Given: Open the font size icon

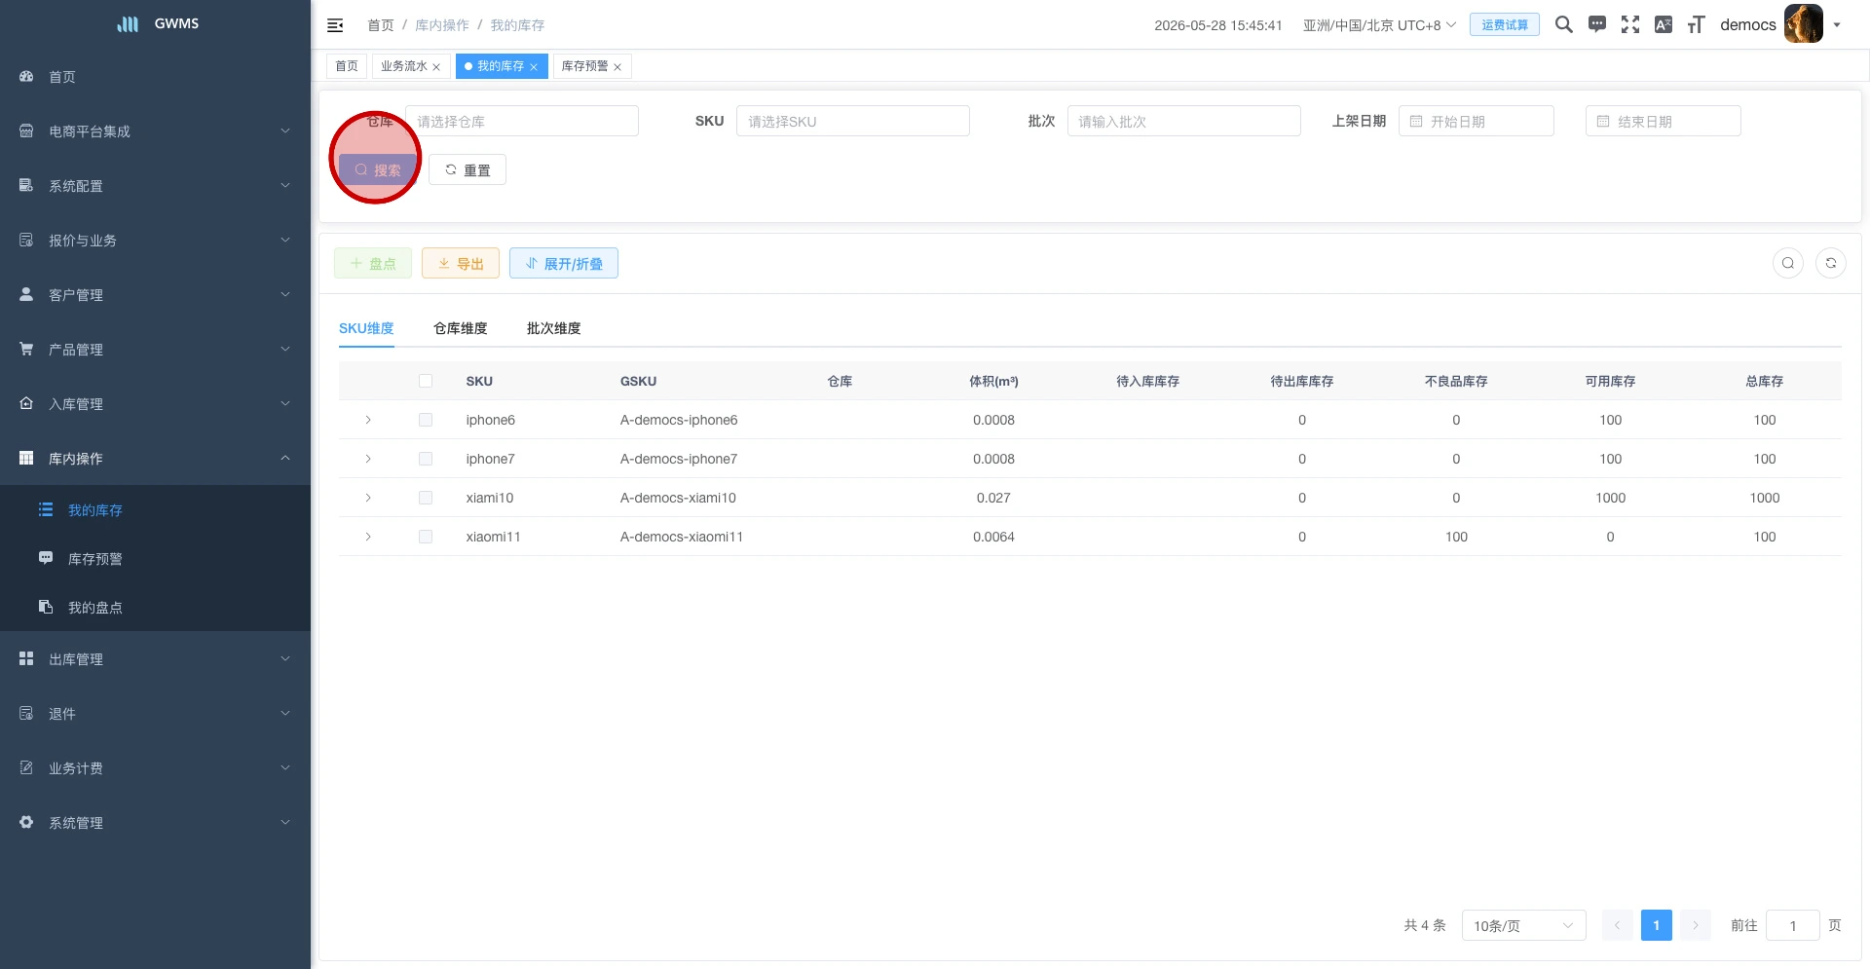Looking at the screenshot, I should point(1697,24).
